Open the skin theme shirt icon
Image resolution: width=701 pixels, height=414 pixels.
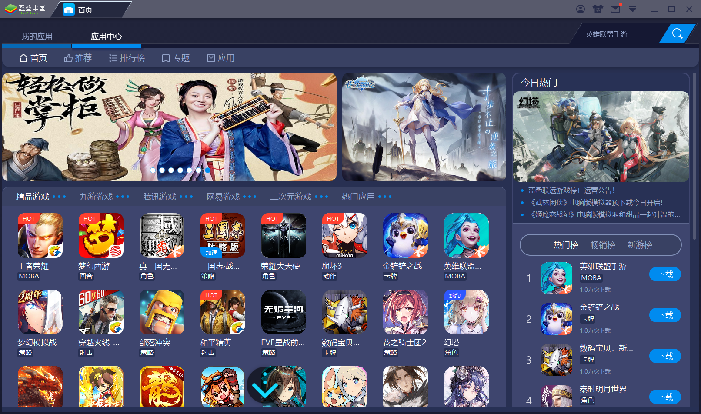[x=598, y=9]
